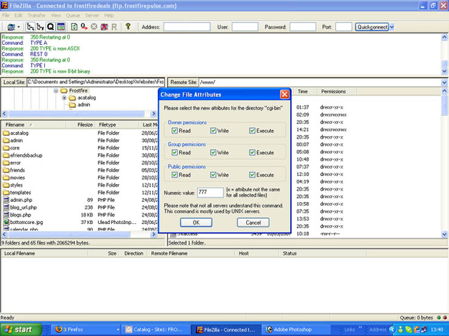Click OK in Change File Attributes

coord(196,222)
